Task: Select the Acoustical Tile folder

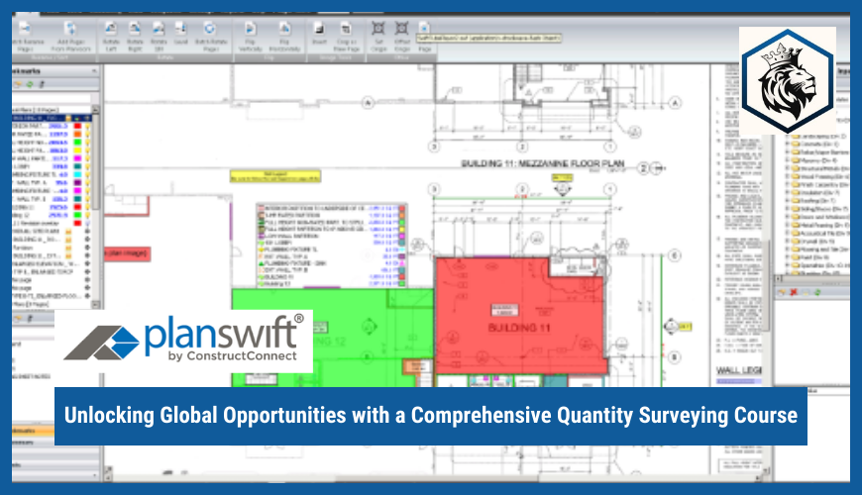Action: click(x=822, y=233)
